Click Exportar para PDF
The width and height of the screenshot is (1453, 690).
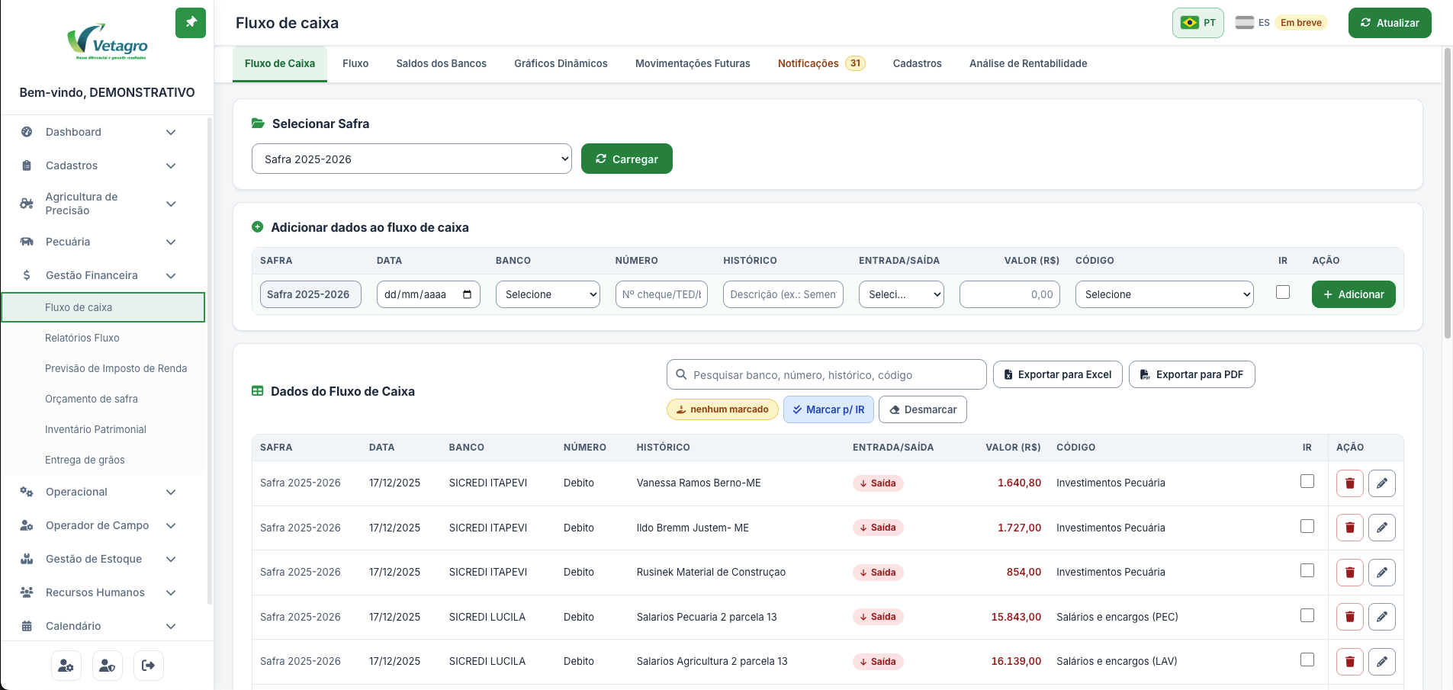pyautogui.click(x=1192, y=374)
